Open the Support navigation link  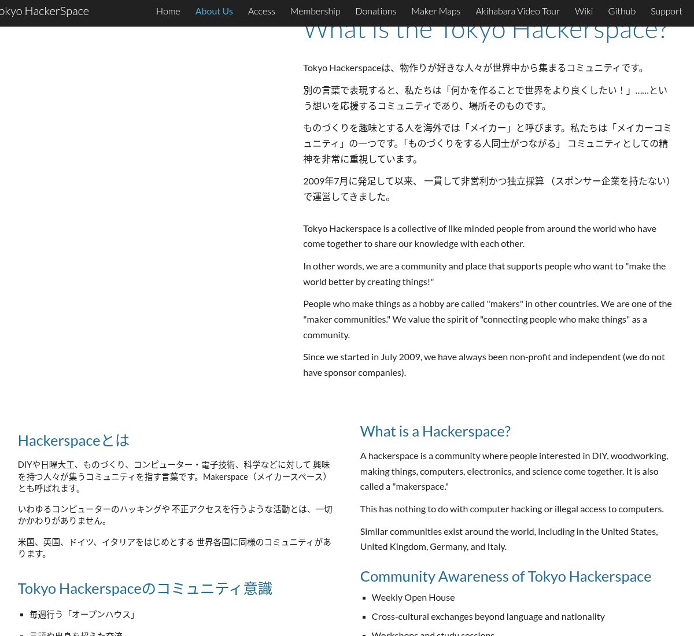pyautogui.click(x=666, y=11)
